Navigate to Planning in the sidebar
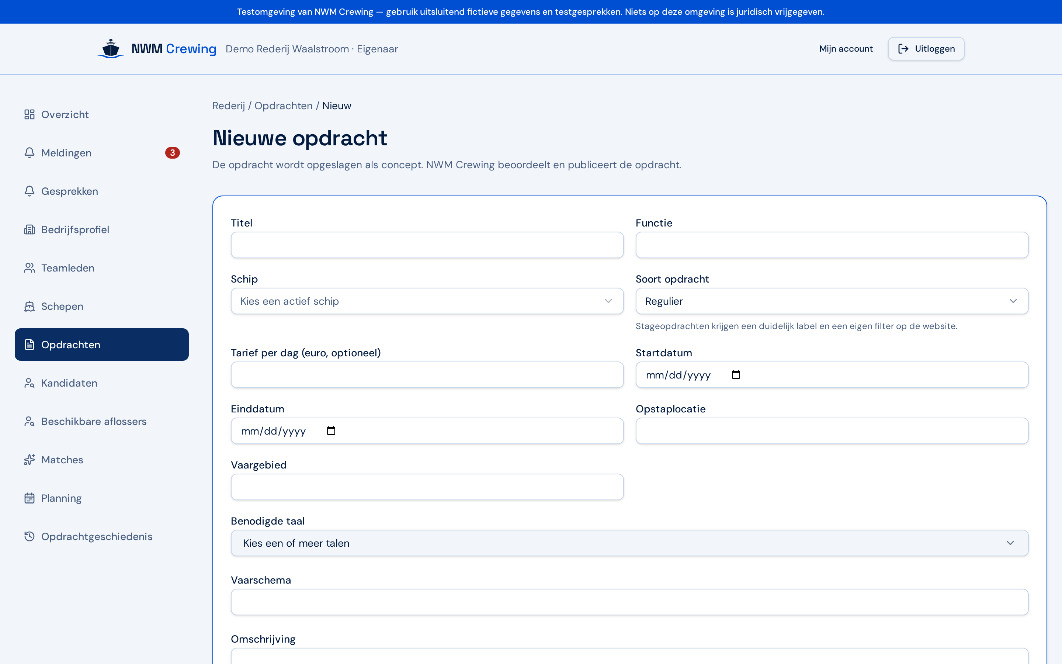The width and height of the screenshot is (1062, 664). (x=102, y=498)
